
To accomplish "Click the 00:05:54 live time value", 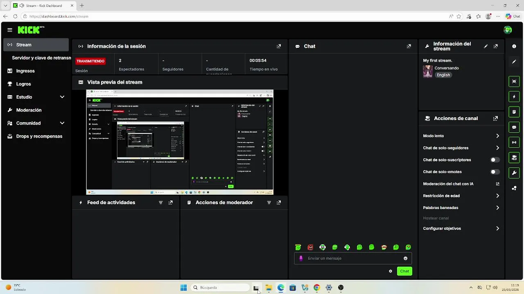I will tap(258, 60).
